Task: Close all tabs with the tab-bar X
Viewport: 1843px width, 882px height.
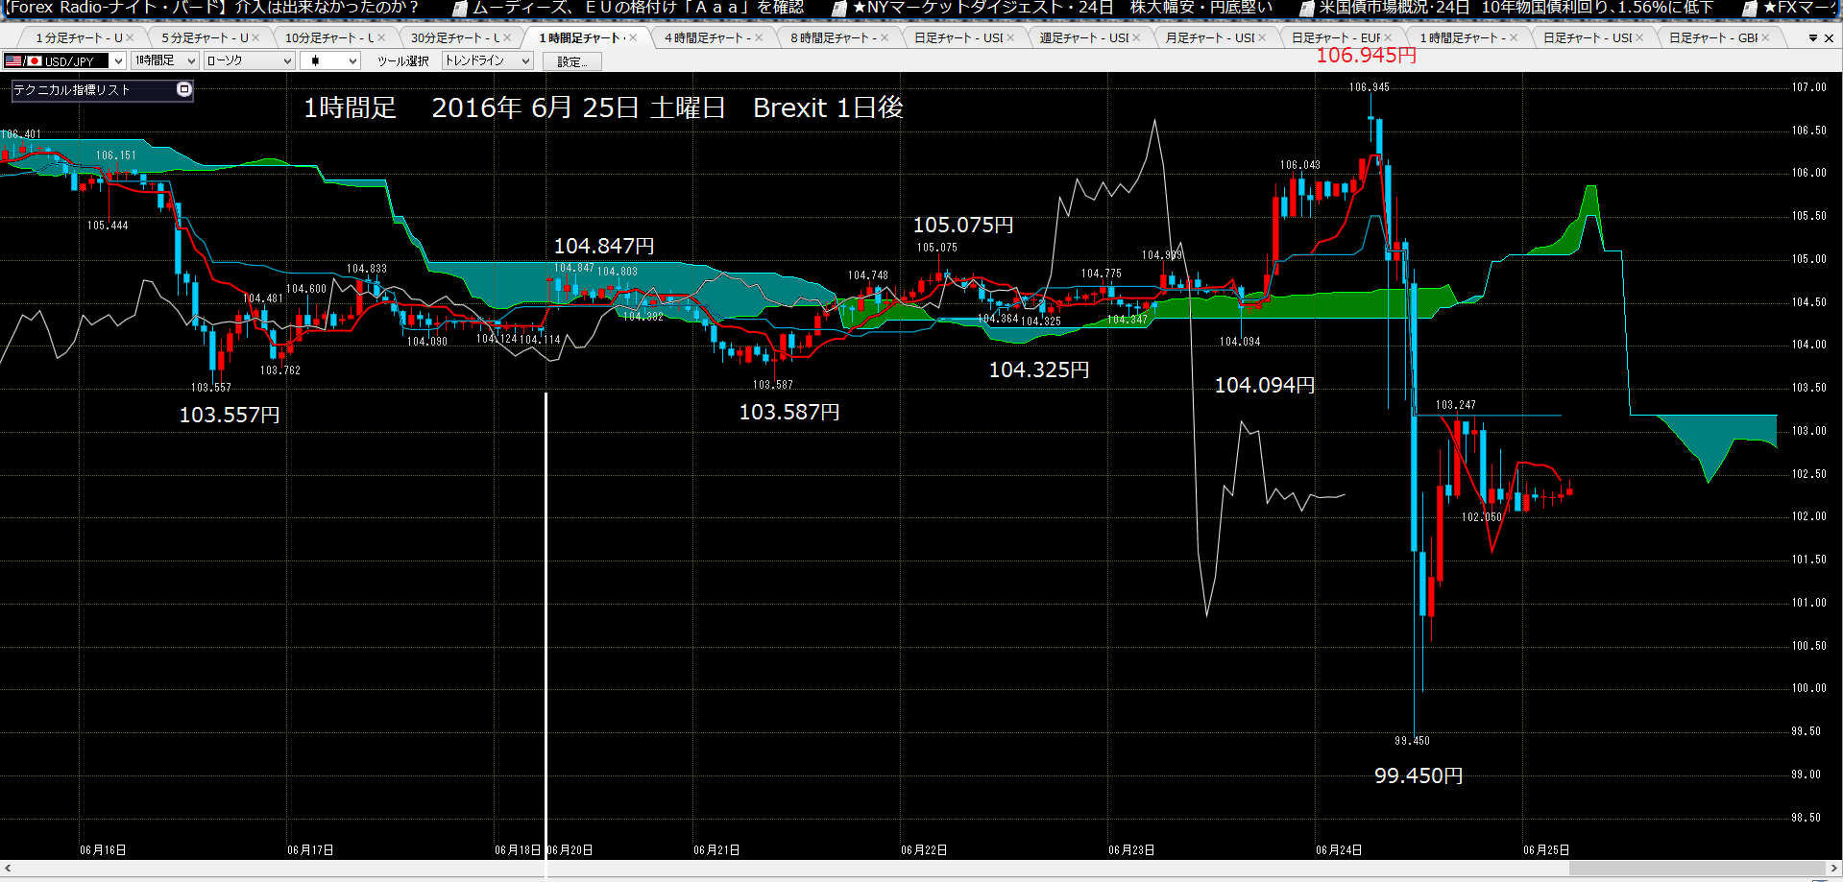Action: coord(1829,38)
